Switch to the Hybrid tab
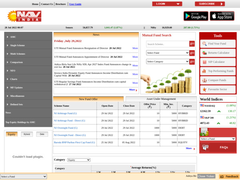The width and height of the screenshot is (240, 180). pyautogui.click(x=27, y=134)
